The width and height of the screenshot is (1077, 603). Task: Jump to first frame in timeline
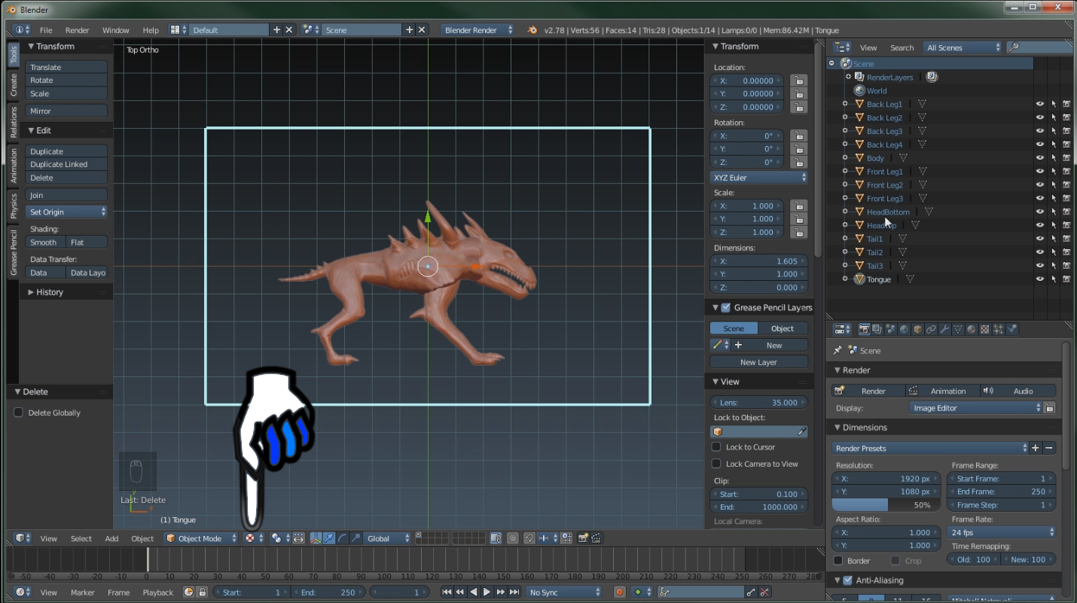click(x=447, y=592)
